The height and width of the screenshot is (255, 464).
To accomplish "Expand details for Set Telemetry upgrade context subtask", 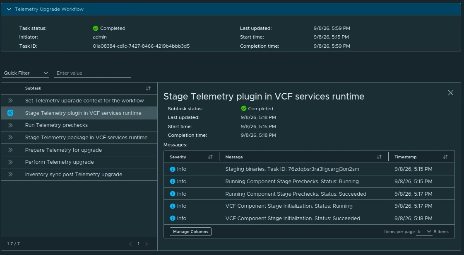I will point(10,100).
